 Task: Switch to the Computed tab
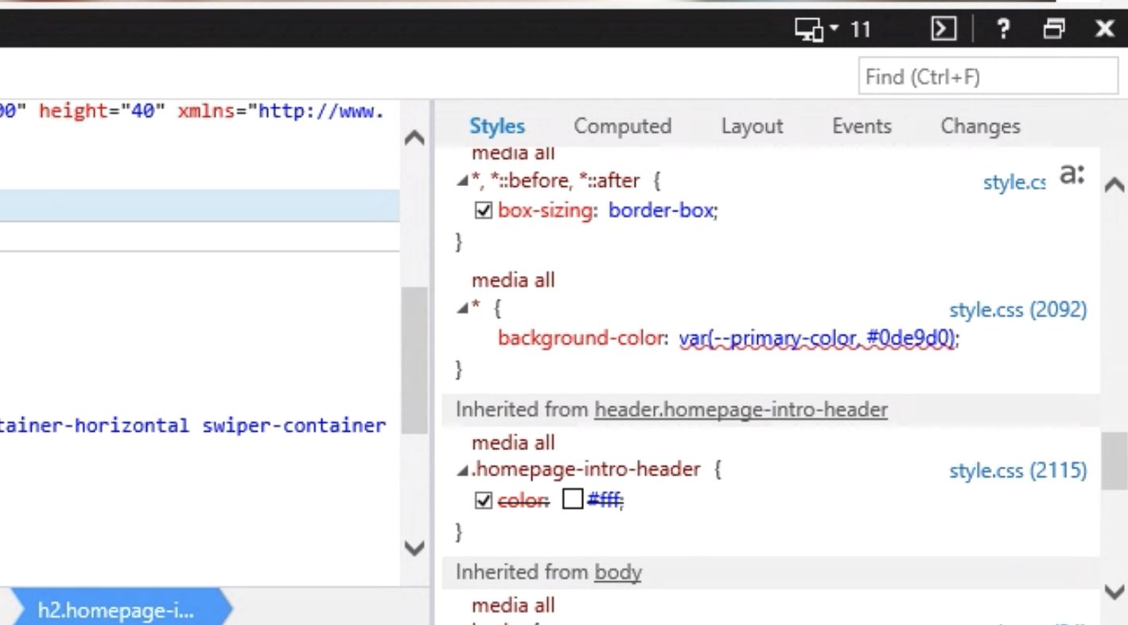[x=622, y=126]
